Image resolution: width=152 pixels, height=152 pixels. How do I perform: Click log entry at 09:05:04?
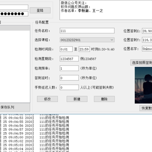coord(35,149)
